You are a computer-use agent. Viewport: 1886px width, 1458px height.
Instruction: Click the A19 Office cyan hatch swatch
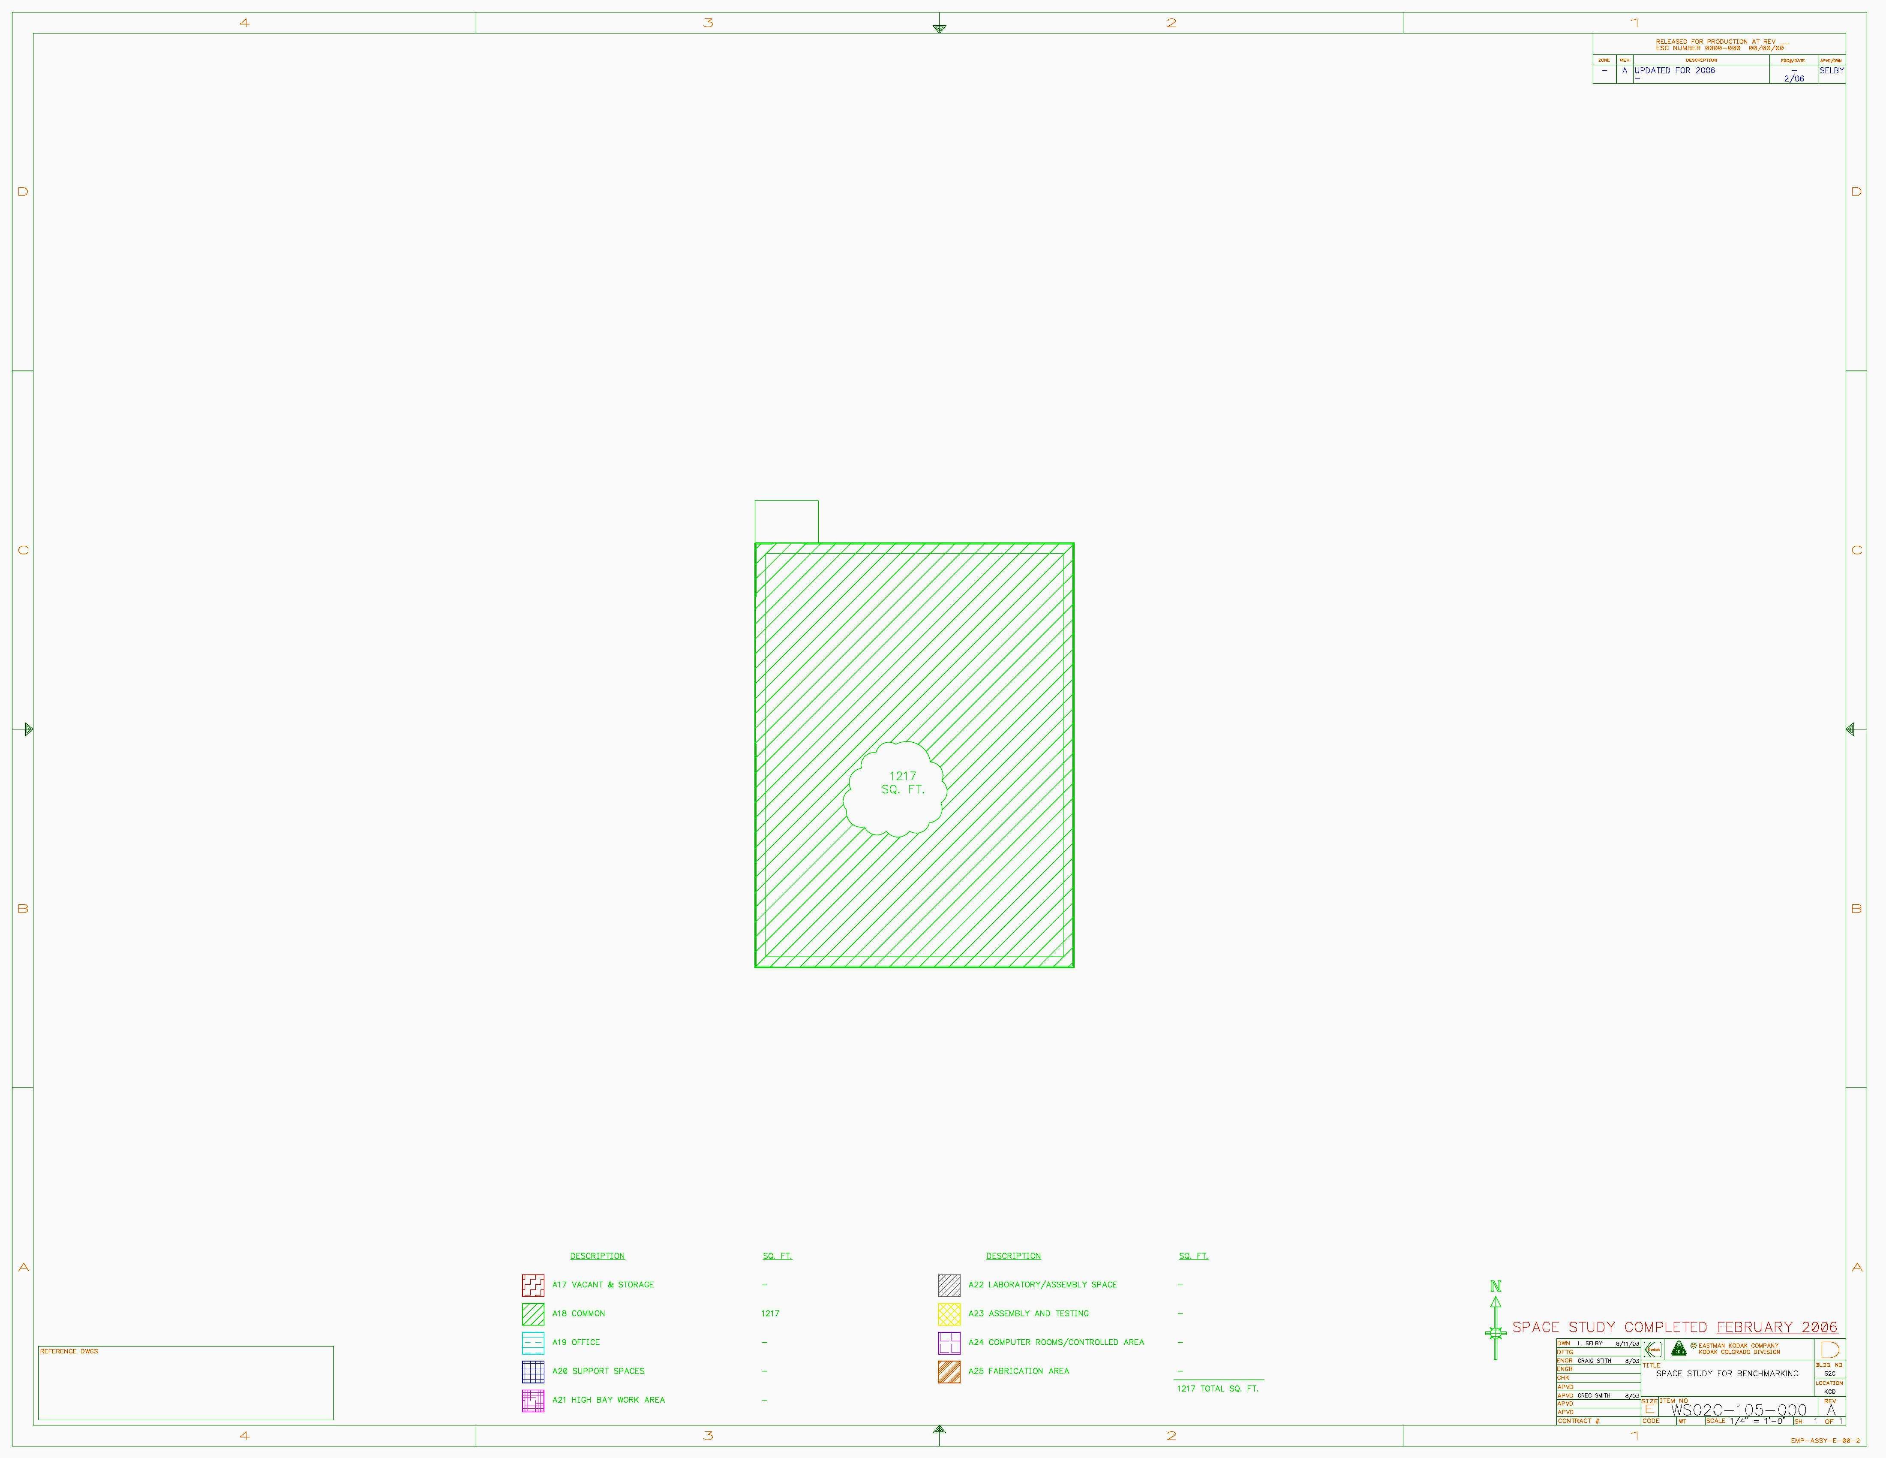pos(533,1342)
